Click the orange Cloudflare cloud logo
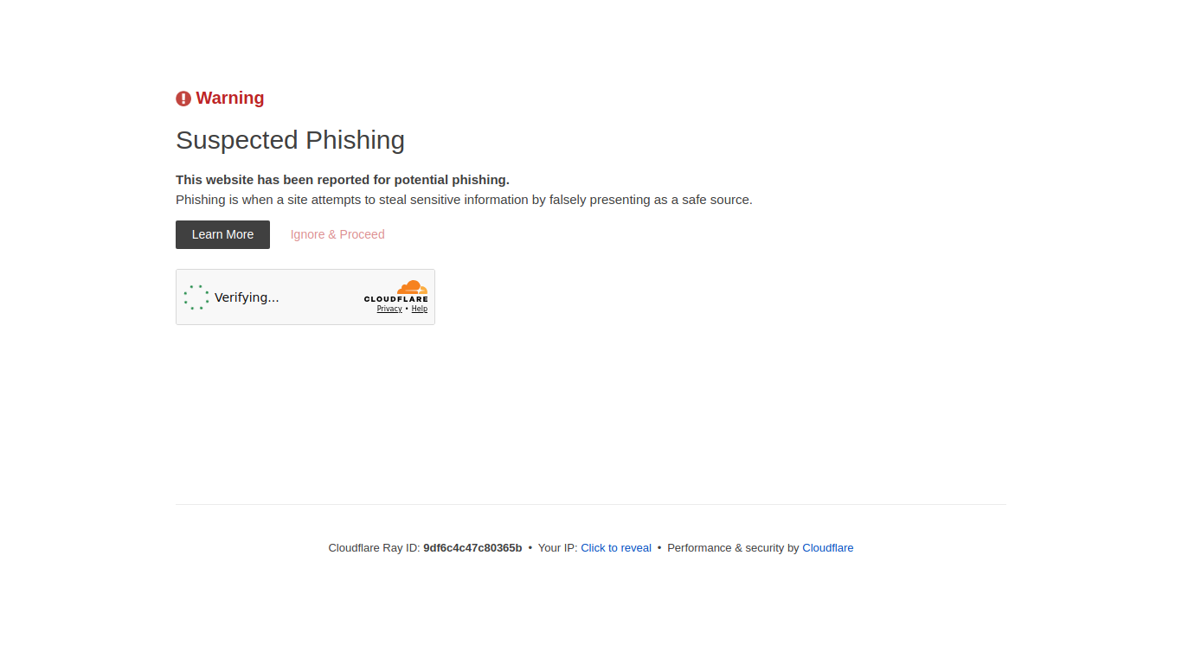1182x664 pixels. tap(412, 287)
